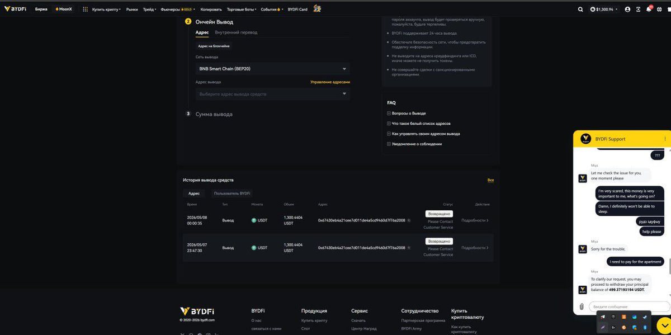
Task: Switch to the Адрес withdrawal tab
Action: click(202, 32)
